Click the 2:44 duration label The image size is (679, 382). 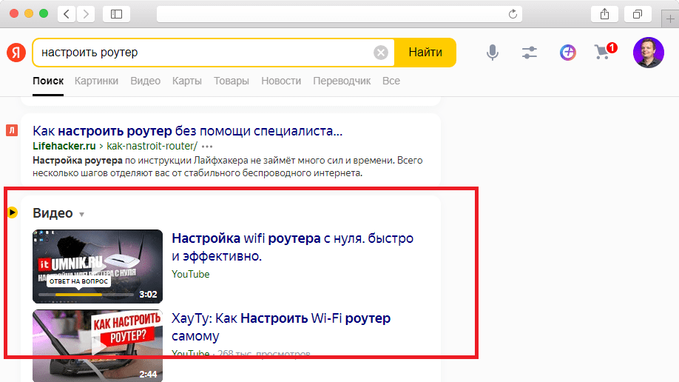point(148,374)
